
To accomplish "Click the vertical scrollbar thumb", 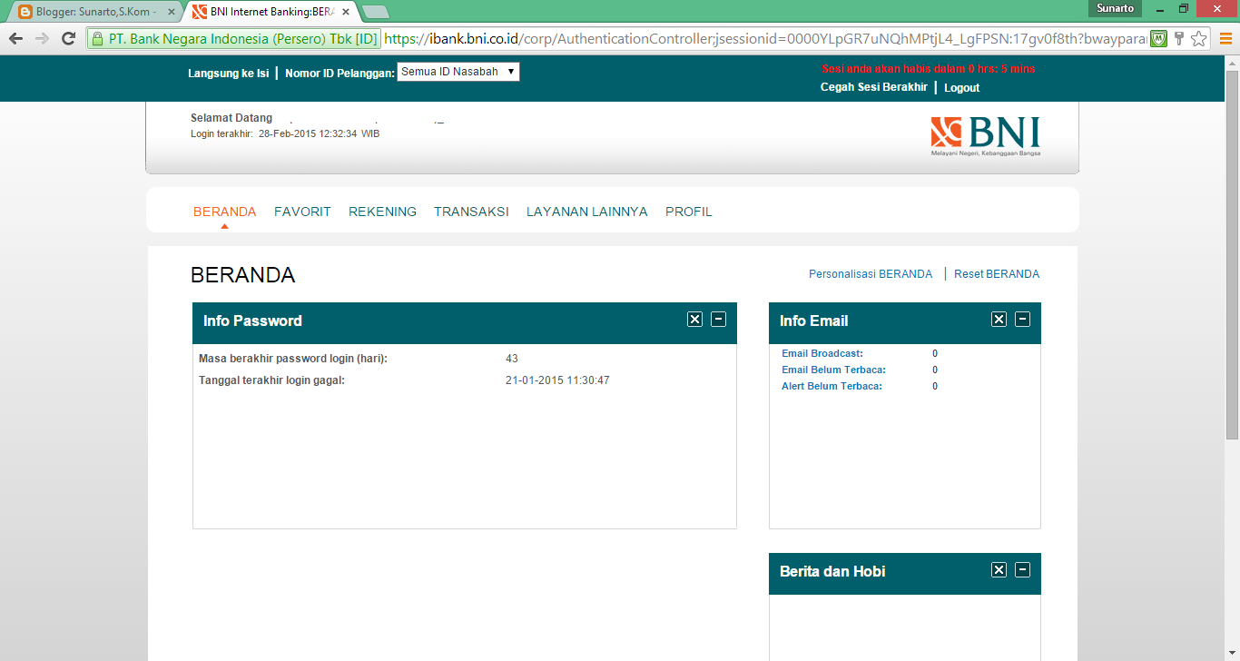I will (1232, 254).
